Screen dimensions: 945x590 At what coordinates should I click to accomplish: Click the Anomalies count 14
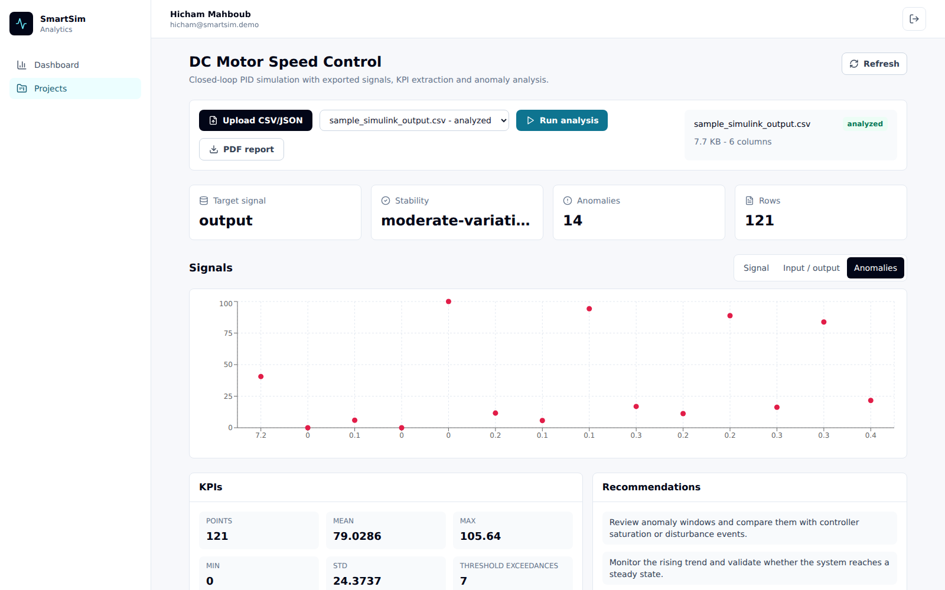tap(573, 221)
